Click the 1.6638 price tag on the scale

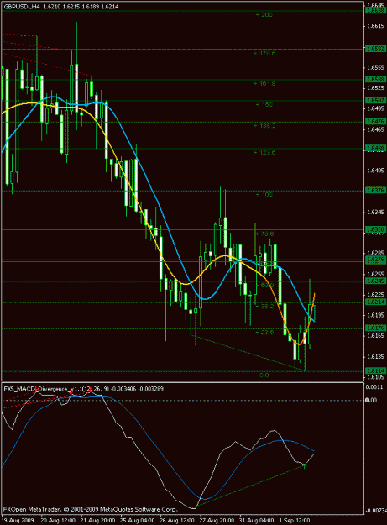[x=376, y=10]
